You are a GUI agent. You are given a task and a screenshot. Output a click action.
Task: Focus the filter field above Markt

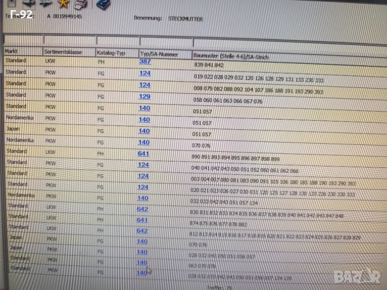click(22, 39)
